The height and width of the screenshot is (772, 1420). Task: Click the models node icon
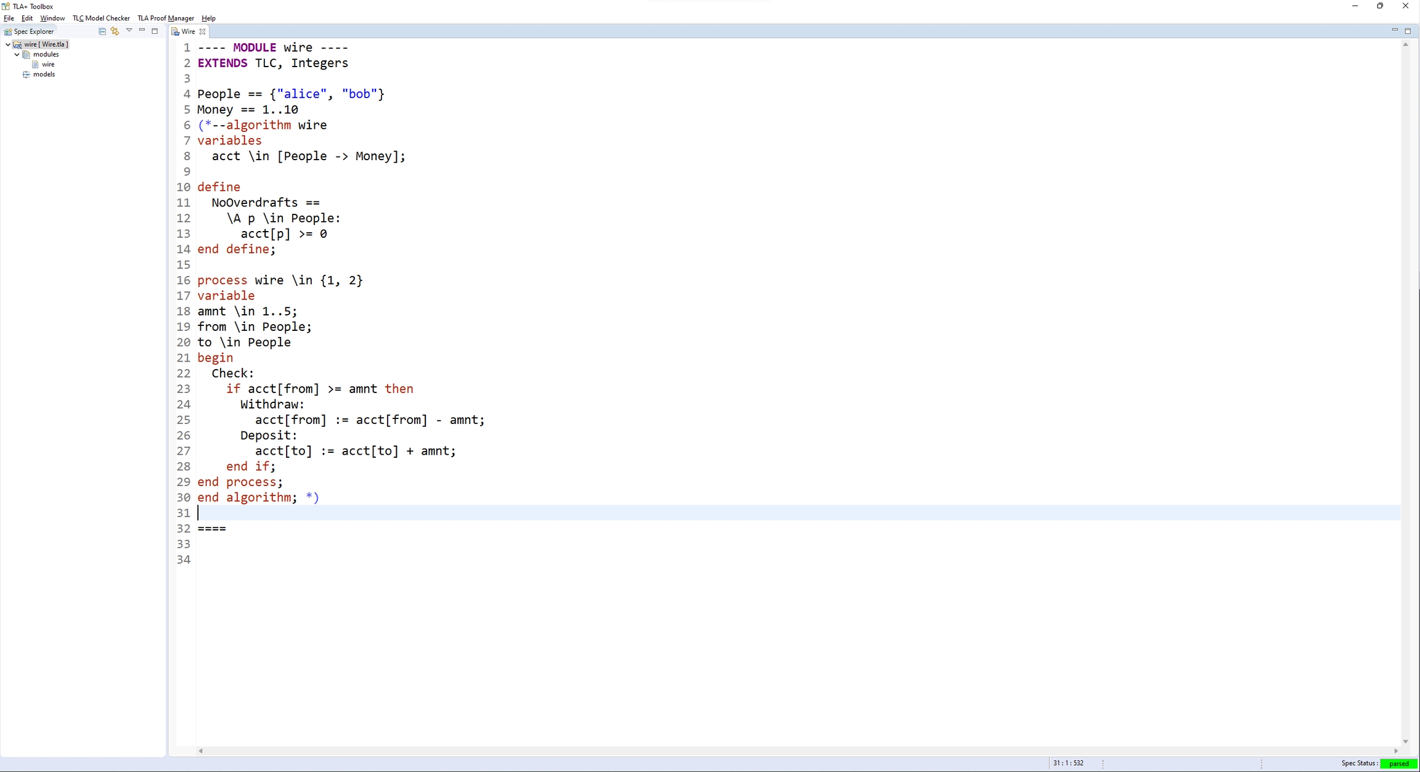26,75
